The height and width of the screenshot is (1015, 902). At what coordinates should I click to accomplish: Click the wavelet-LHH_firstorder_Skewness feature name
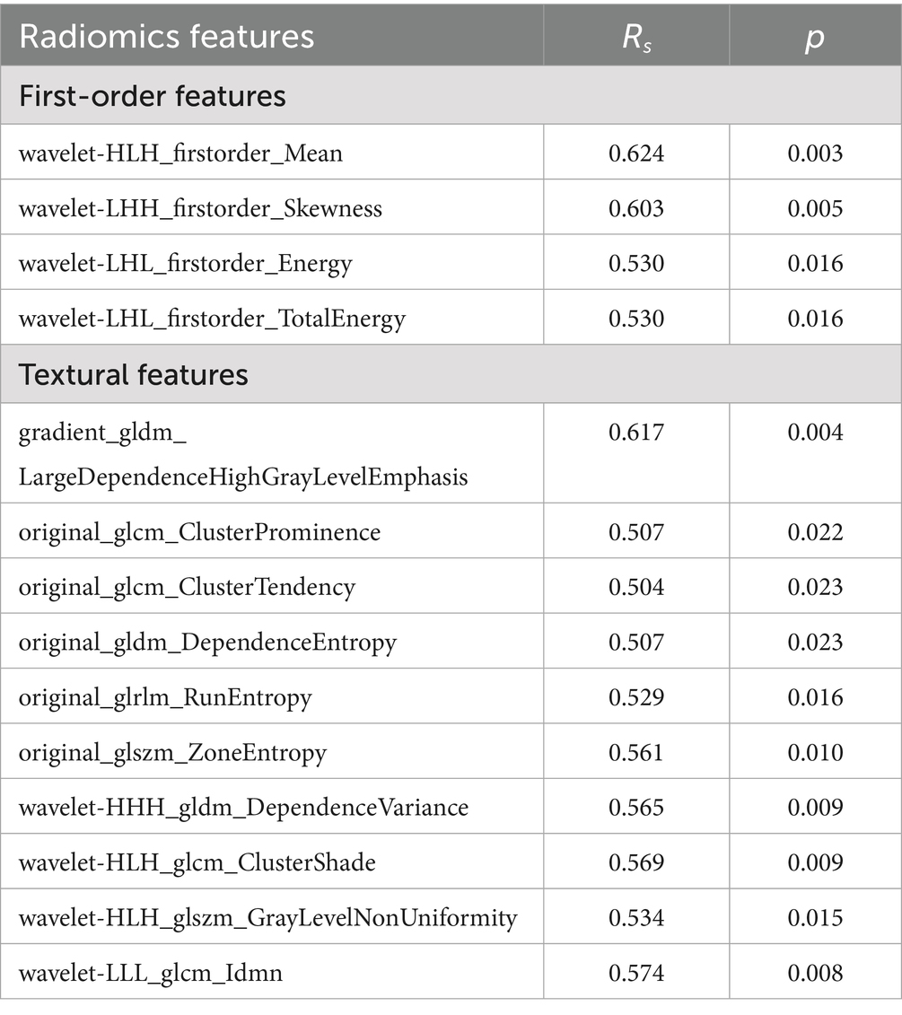tap(200, 208)
